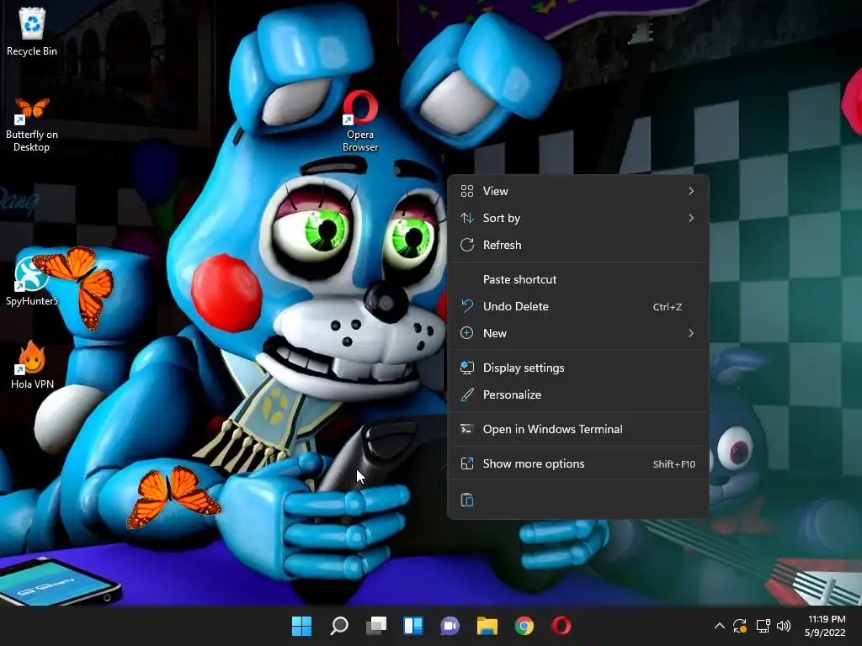Click the Shift+F10 shortcut text
The image size is (862, 646).
coord(674,464)
